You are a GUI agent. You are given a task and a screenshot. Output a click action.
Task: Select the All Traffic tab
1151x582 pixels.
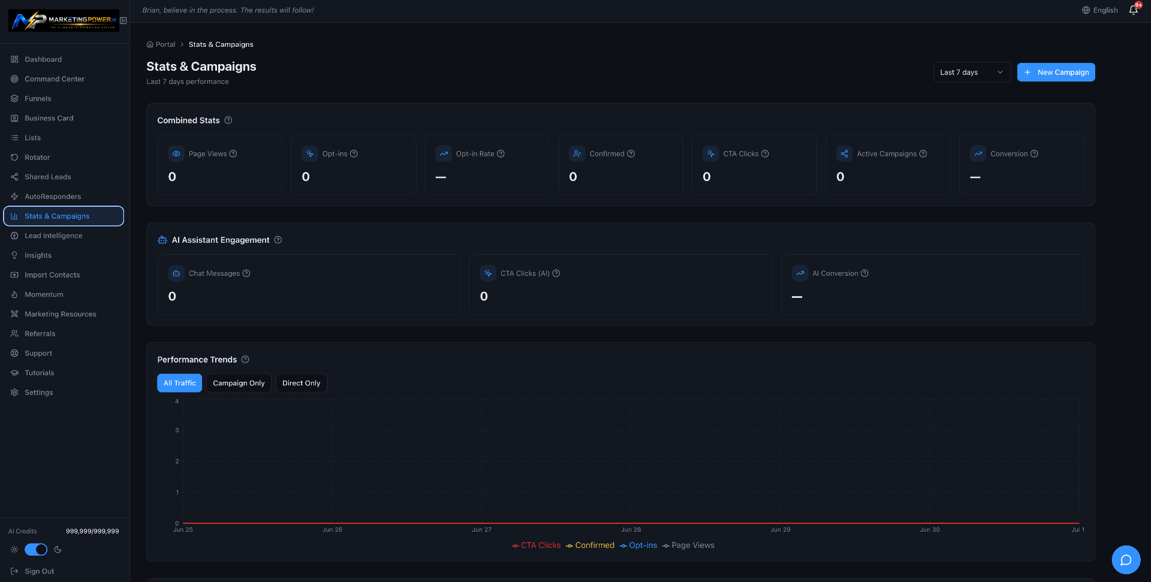tap(179, 383)
